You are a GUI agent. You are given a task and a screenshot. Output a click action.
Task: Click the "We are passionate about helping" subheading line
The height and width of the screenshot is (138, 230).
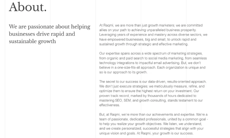tap(50, 27)
